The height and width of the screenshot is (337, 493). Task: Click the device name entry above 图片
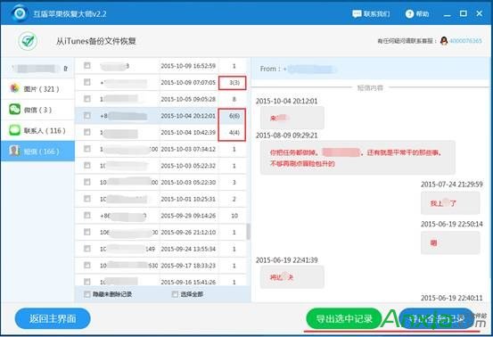coord(37,69)
